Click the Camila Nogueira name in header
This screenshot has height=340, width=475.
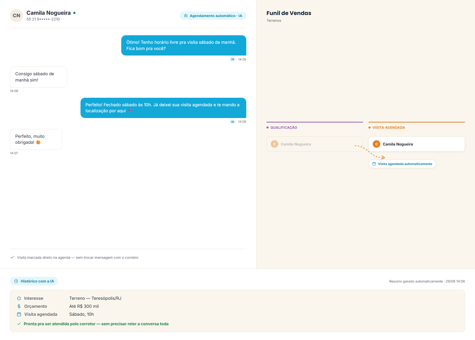pos(49,13)
